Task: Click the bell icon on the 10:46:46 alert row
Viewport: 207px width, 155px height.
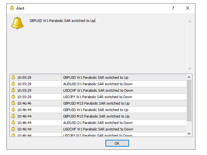Action: coord(13,103)
